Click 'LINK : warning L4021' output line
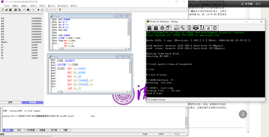 [x=21, y=111]
